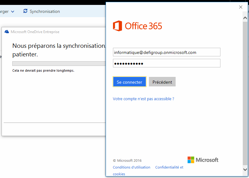Click the password input field
This screenshot has height=178, width=249.
[167, 63]
